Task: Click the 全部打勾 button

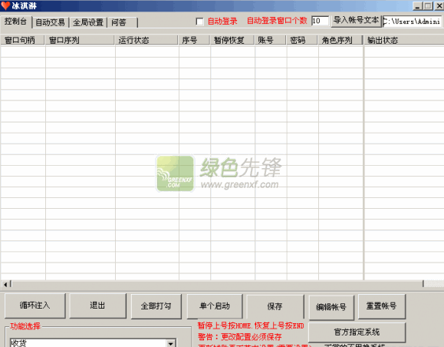Action: click(156, 306)
